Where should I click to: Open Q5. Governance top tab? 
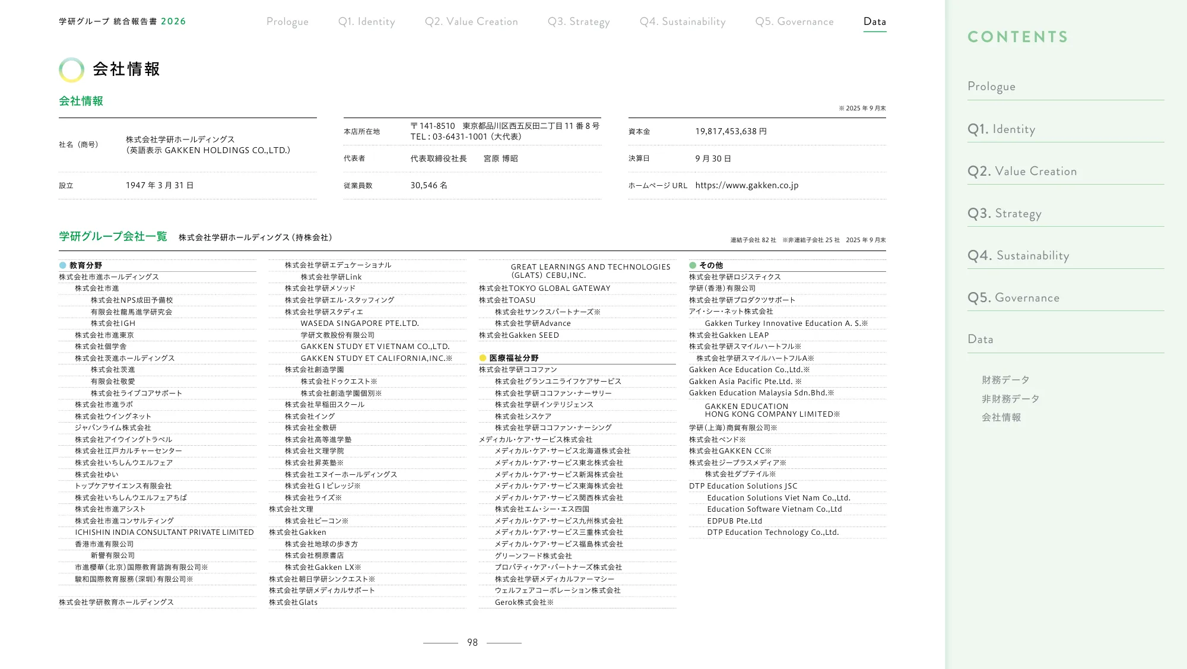(x=794, y=21)
